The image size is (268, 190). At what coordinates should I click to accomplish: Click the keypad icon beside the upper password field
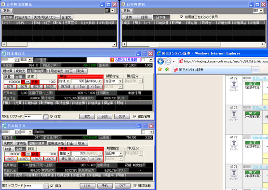45,117
